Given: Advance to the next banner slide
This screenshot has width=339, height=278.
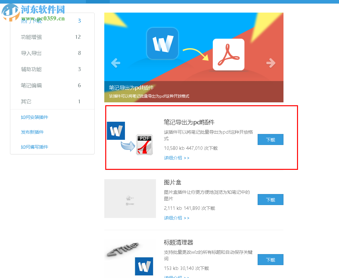Looking at the screenshot, I should coord(271,63).
